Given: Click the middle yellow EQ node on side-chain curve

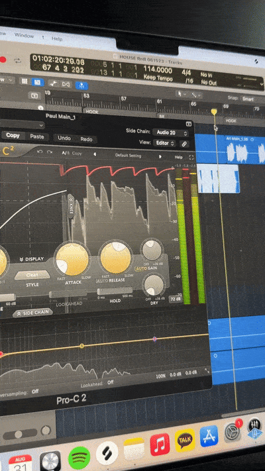Looking at the screenshot, I should tap(81, 346).
